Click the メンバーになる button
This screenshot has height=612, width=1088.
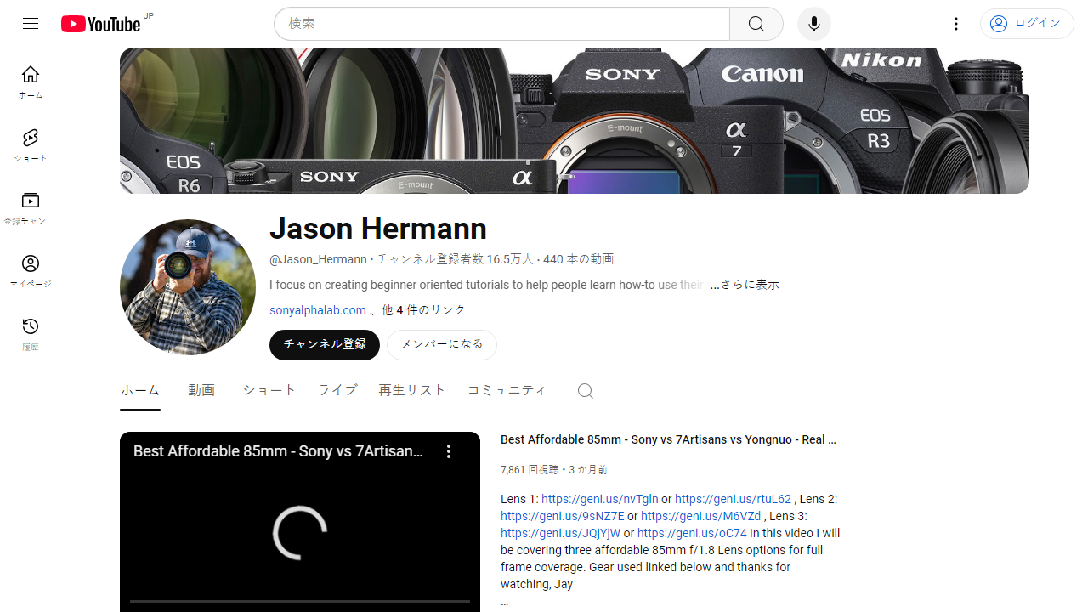(x=442, y=345)
